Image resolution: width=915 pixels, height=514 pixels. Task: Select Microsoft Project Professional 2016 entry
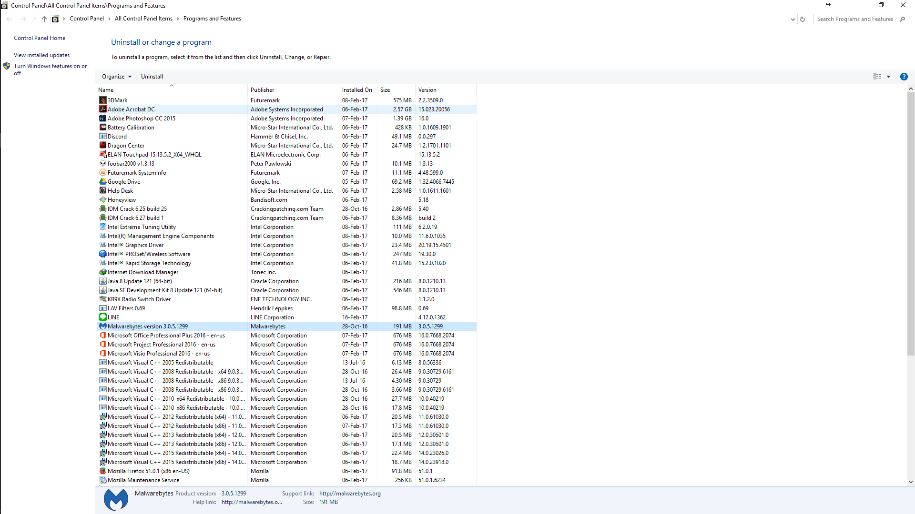286,345
